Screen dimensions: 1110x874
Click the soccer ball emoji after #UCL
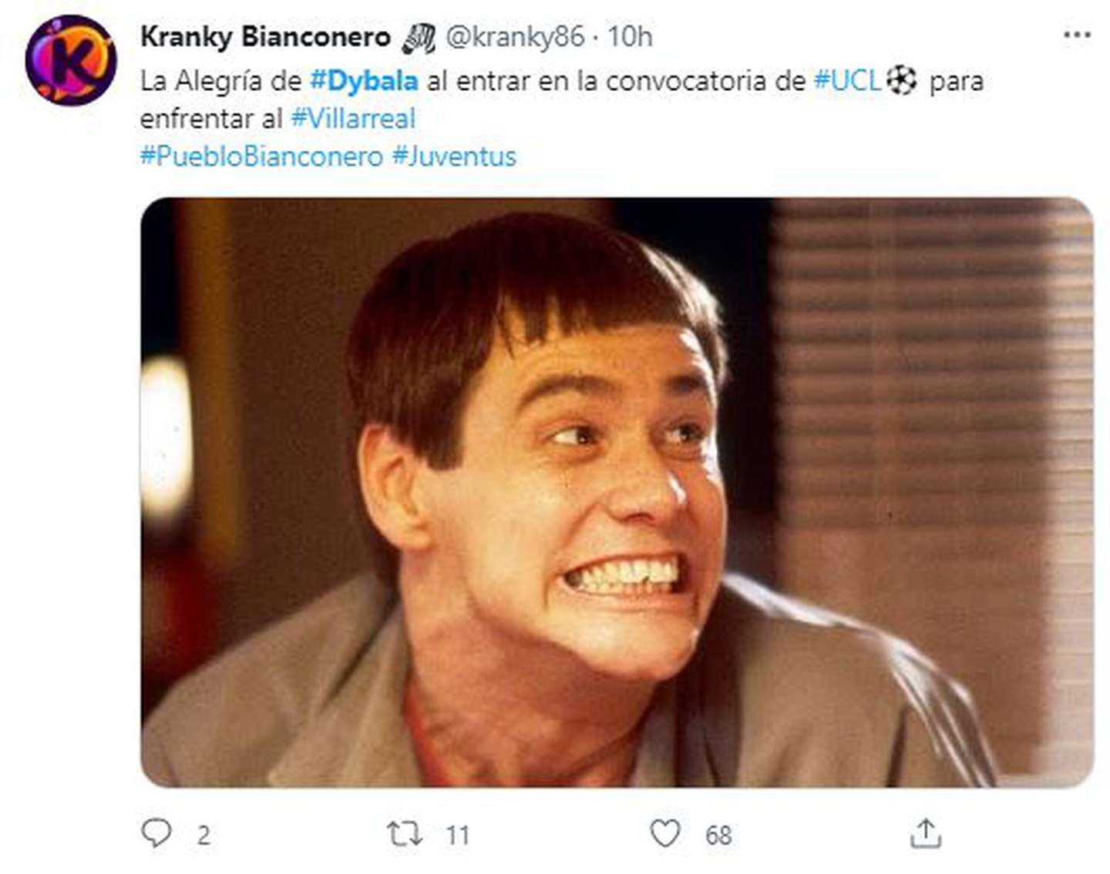point(901,80)
